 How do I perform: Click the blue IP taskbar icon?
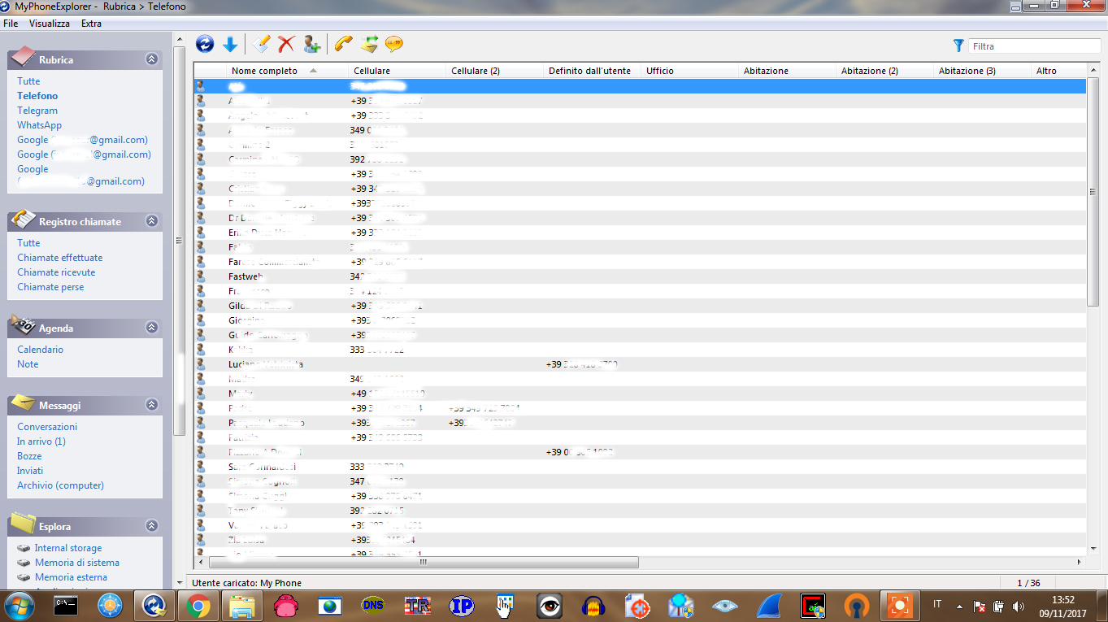pos(462,606)
